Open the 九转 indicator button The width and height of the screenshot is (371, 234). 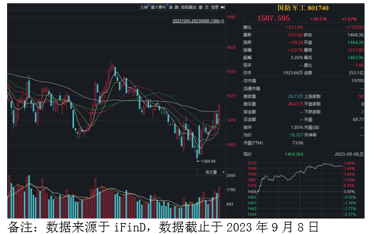(144, 7)
